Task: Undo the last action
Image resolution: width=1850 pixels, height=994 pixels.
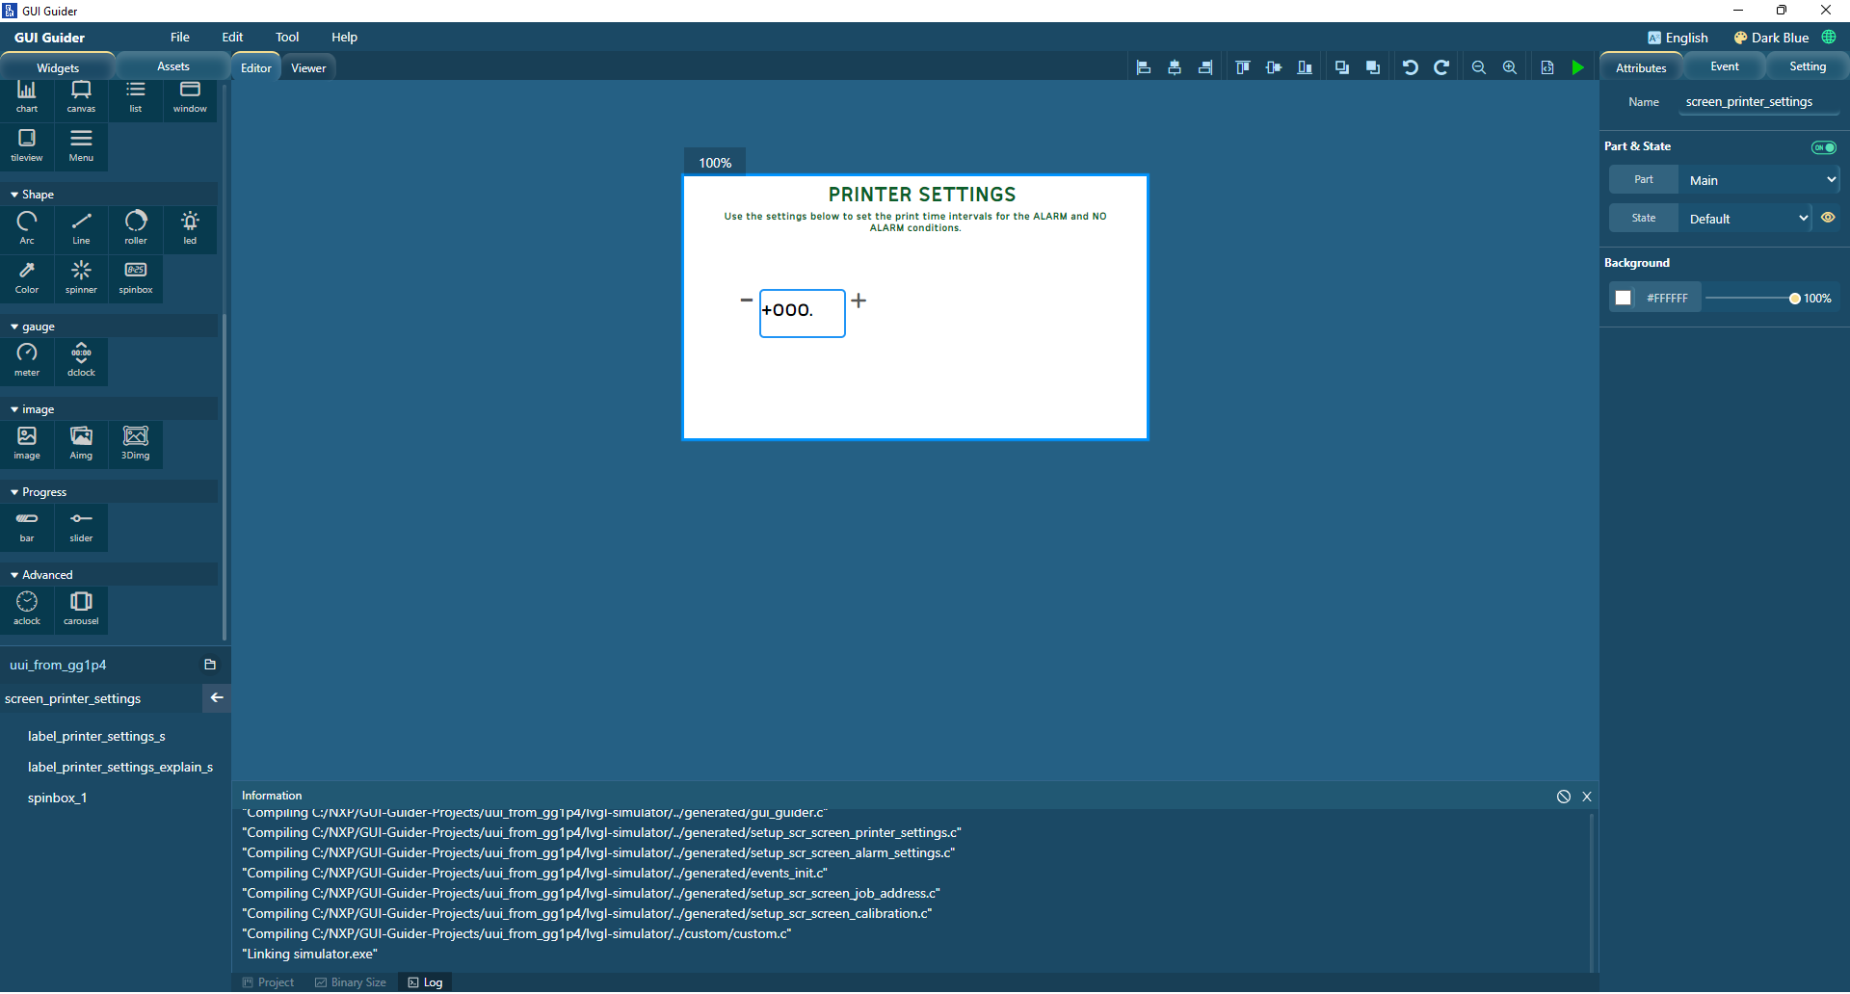Action: (x=1411, y=67)
